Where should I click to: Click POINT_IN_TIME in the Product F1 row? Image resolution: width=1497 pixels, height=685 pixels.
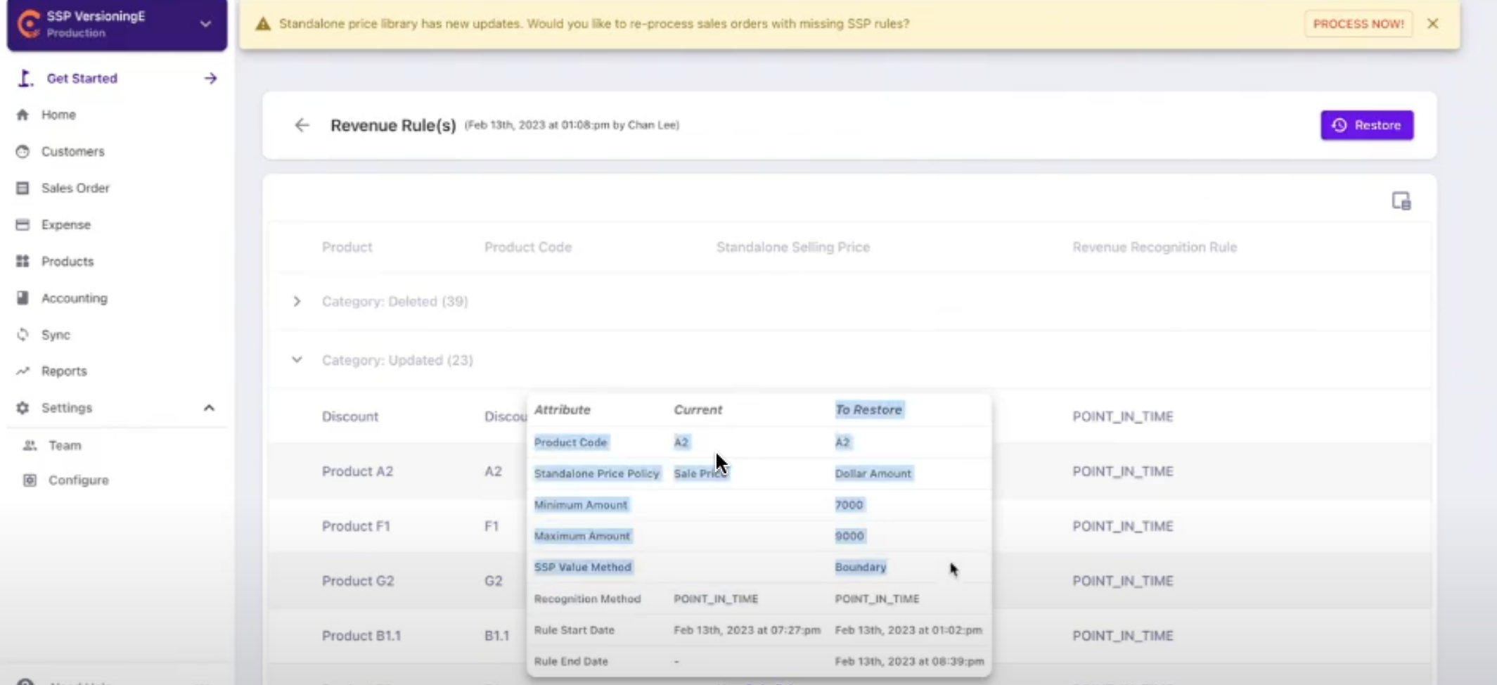click(x=1123, y=526)
